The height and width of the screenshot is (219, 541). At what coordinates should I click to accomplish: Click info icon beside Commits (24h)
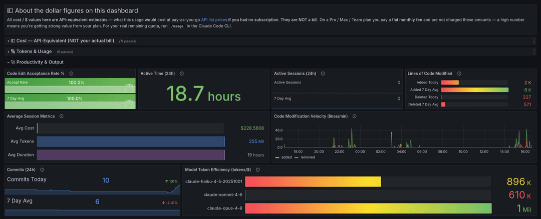(x=42, y=170)
